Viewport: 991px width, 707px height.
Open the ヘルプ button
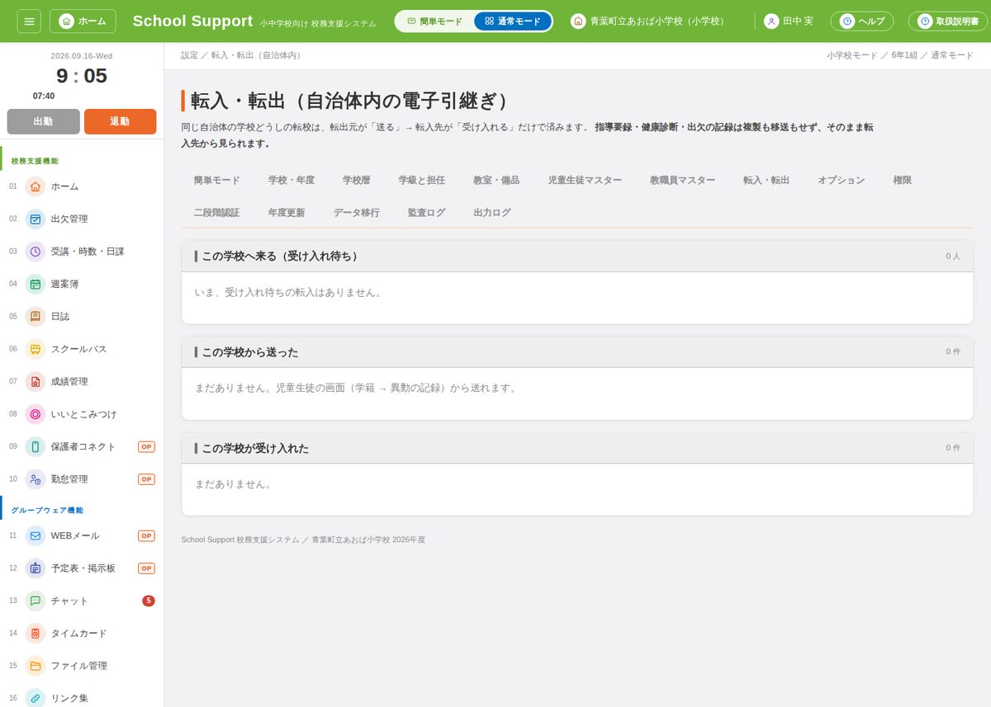(862, 21)
